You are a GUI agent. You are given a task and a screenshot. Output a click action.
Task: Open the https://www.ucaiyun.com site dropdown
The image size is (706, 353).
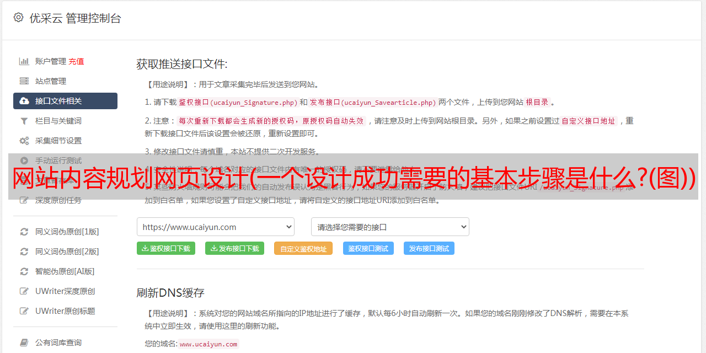[216, 227]
